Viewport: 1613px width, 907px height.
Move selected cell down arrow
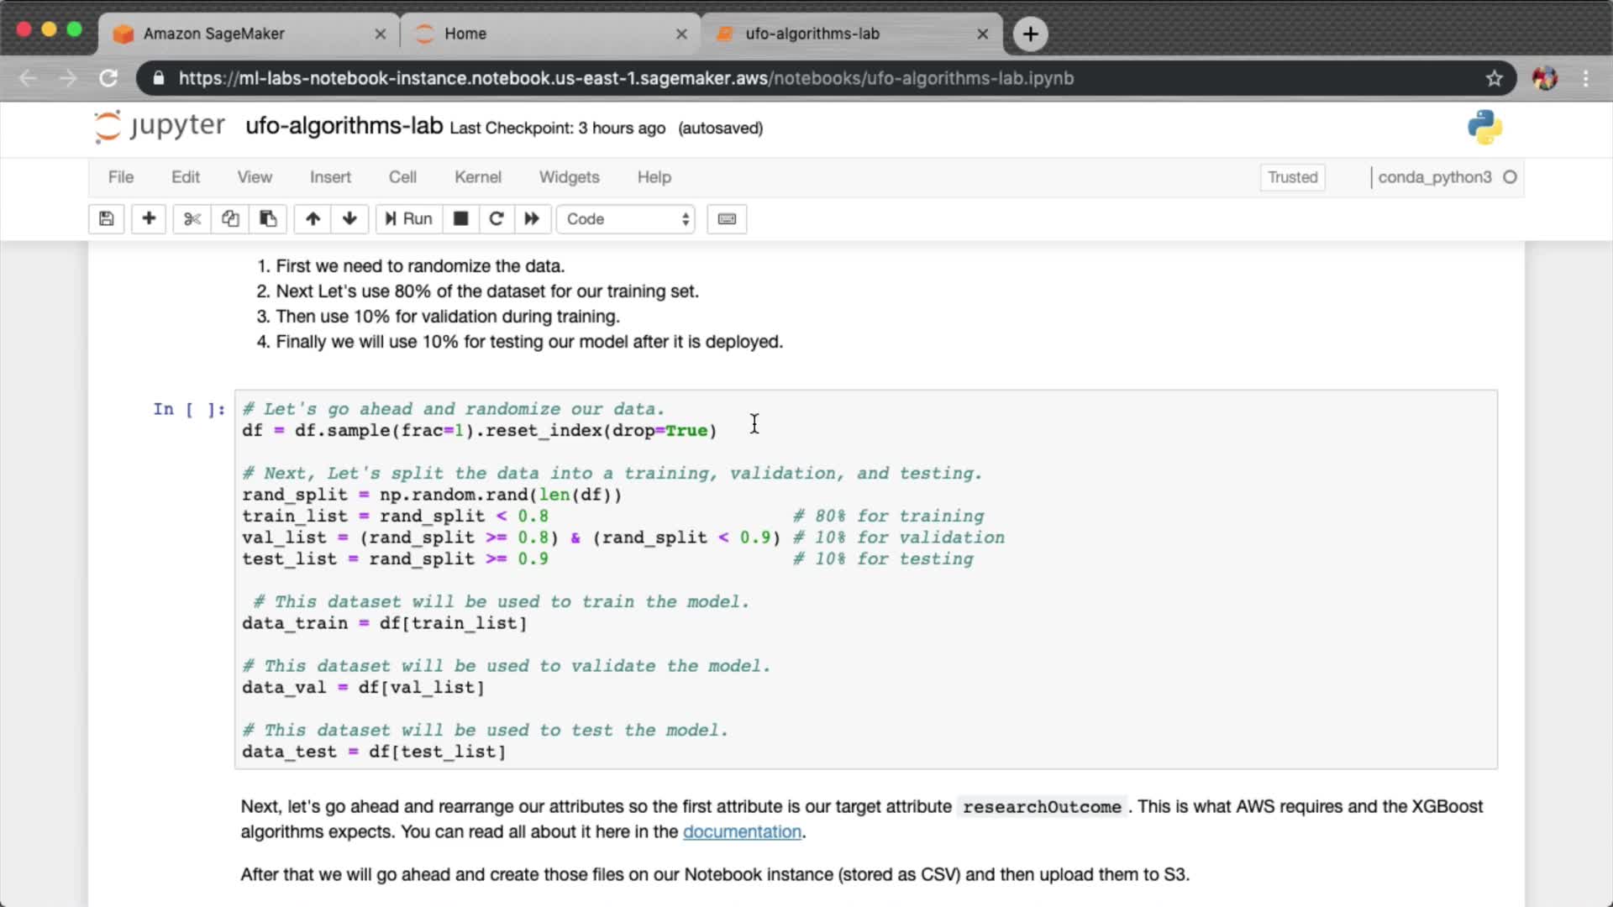pyautogui.click(x=349, y=219)
